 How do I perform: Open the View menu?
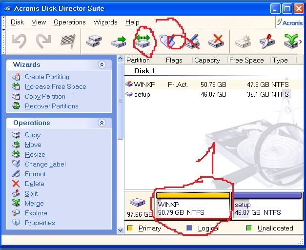click(39, 22)
